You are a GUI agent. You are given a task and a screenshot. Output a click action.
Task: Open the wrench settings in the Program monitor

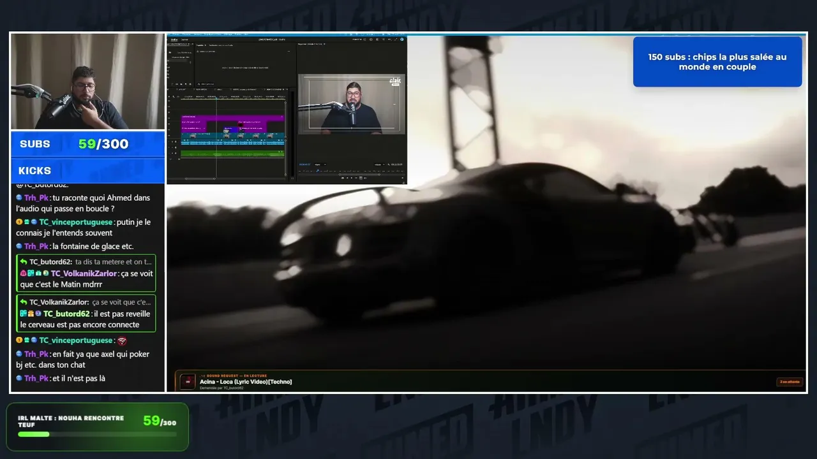point(387,164)
